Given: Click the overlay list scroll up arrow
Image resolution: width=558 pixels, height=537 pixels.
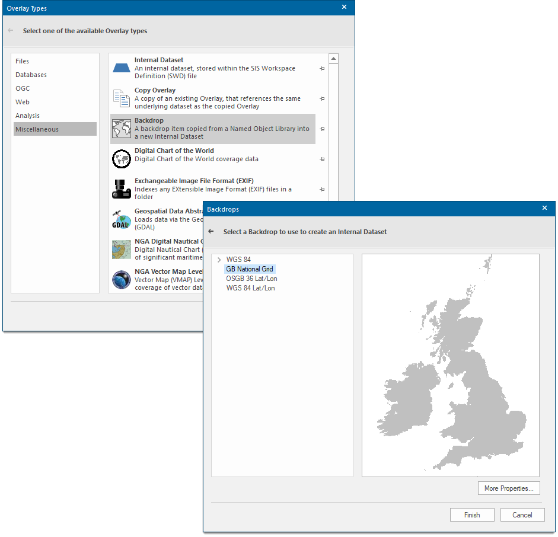Looking at the screenshot, I should pos(333,59).
